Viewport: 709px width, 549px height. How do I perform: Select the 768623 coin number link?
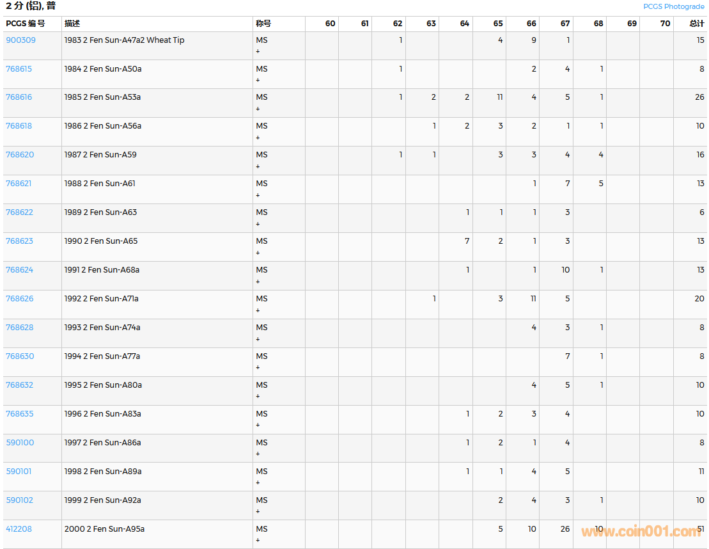coord(19,241)
